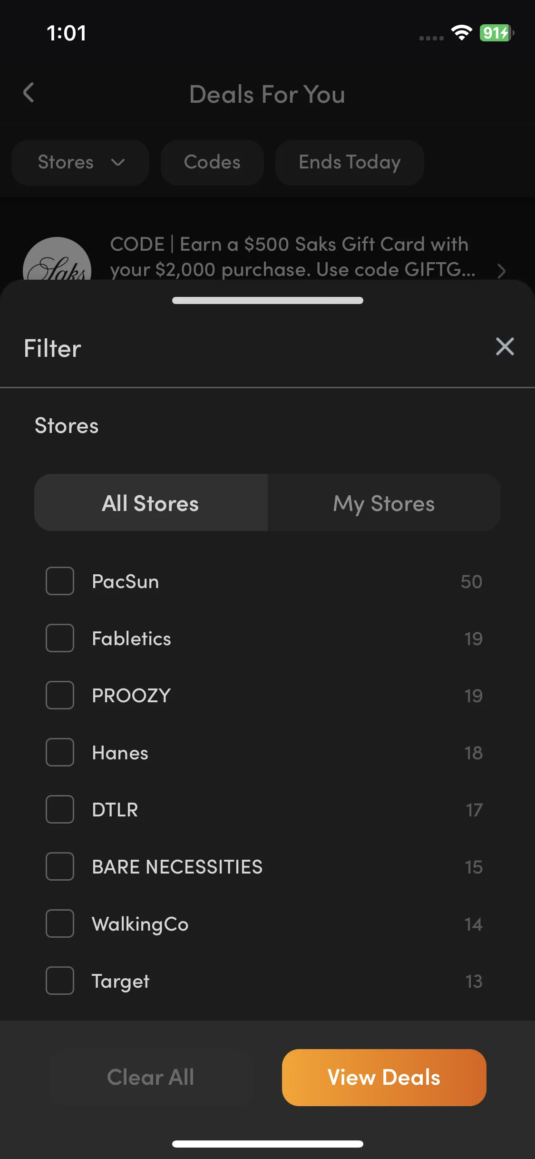Close the Filter panel with X icon
Screen dimensions: 535x1159
pos(505,346)
